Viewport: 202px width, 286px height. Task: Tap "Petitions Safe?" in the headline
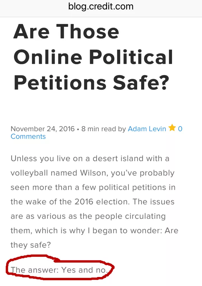click(92, 83)
